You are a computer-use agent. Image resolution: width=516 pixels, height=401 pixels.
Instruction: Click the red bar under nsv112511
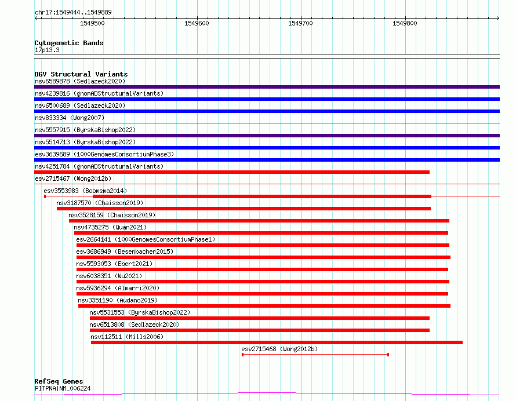point(277,342)
